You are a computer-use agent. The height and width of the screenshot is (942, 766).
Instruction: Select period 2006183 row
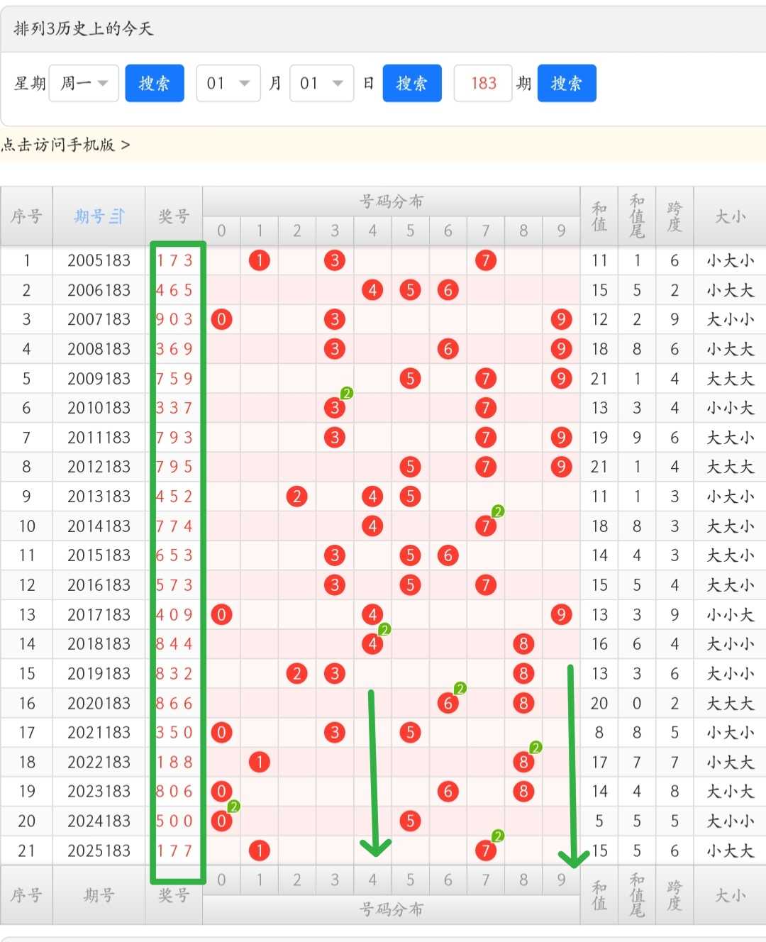pos(99,290)
